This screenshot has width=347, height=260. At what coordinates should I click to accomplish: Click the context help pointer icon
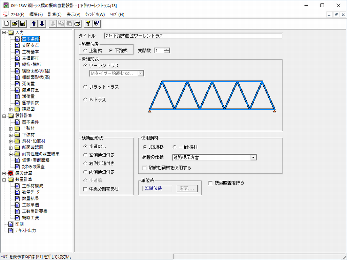(96, 23)
